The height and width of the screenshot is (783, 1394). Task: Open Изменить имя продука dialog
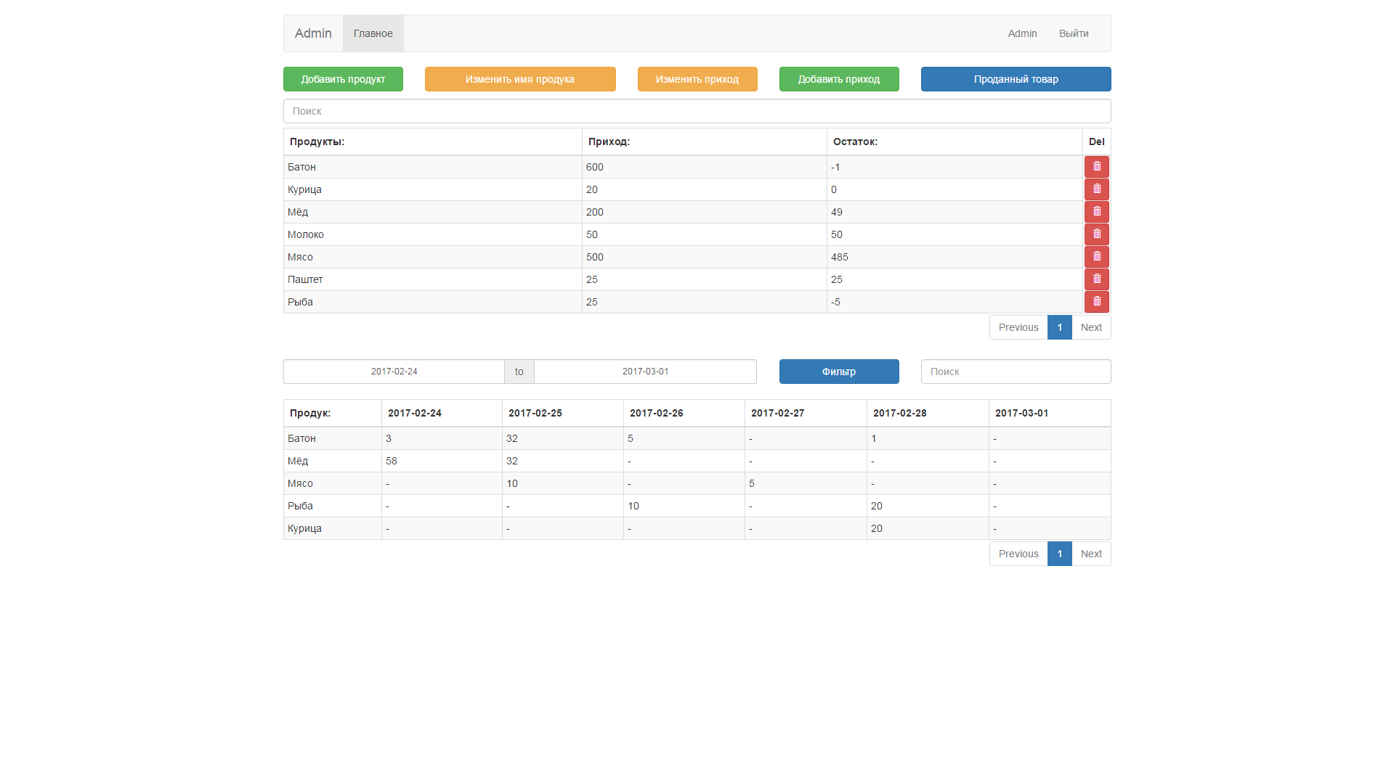(x=520, y=79)
